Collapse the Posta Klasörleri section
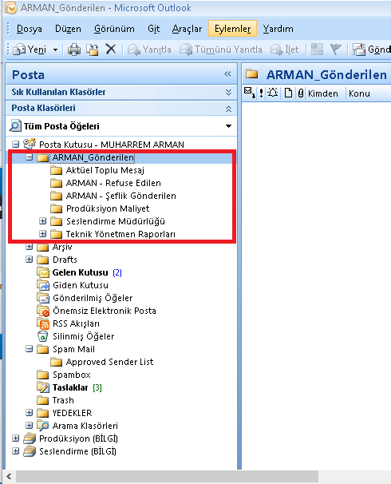Viewport: 391px width, 484px height. tap(228, 109)
